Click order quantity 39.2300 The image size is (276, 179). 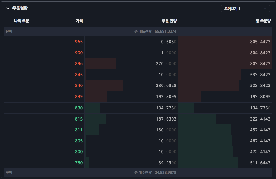(167, 163)
